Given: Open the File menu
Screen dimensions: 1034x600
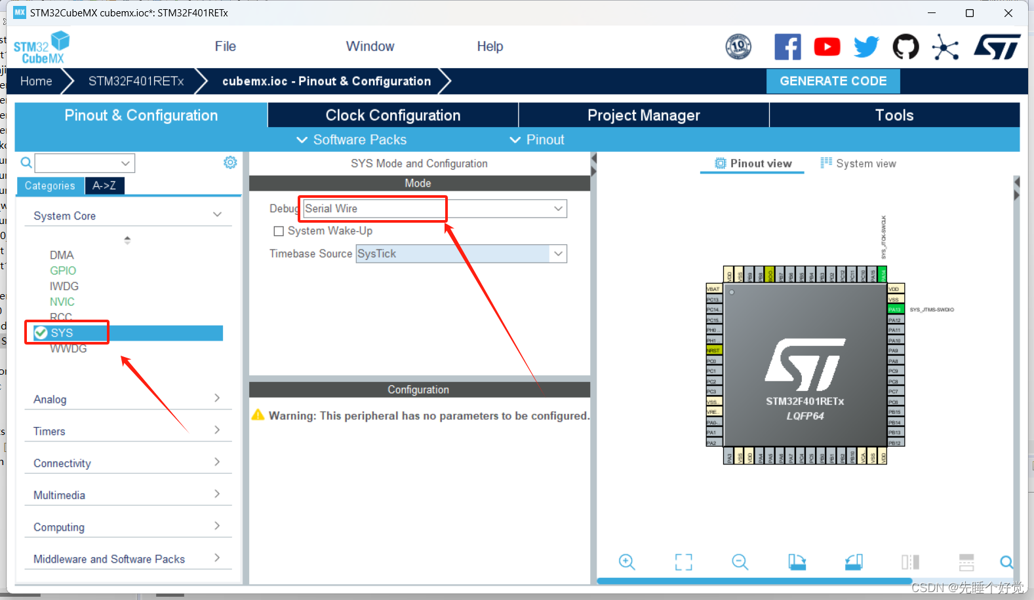Looking at the screenshot, I should pos(225,47).
